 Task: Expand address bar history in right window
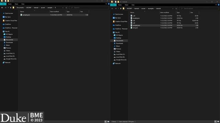tap(173, 9)
